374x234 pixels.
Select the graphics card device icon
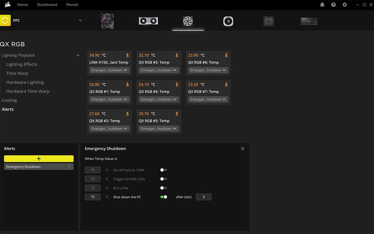(148, 21)
